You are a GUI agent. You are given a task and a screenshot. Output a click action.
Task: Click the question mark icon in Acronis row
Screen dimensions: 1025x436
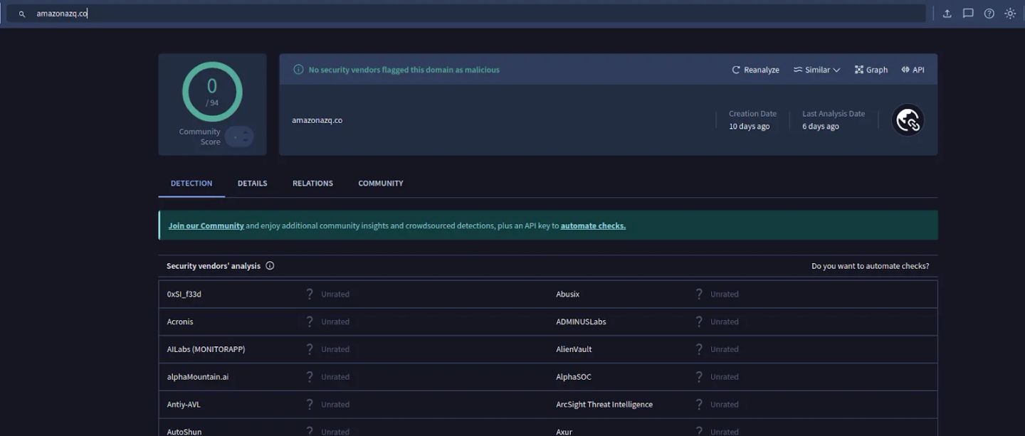coord(310,321)
